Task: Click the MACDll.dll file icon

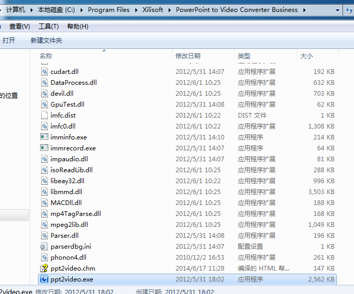Action: click(x=44, y=203)
